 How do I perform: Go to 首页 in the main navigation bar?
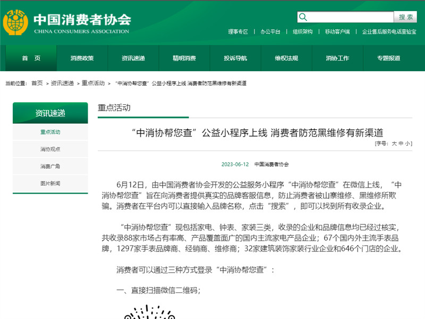[x=31, y=58]
